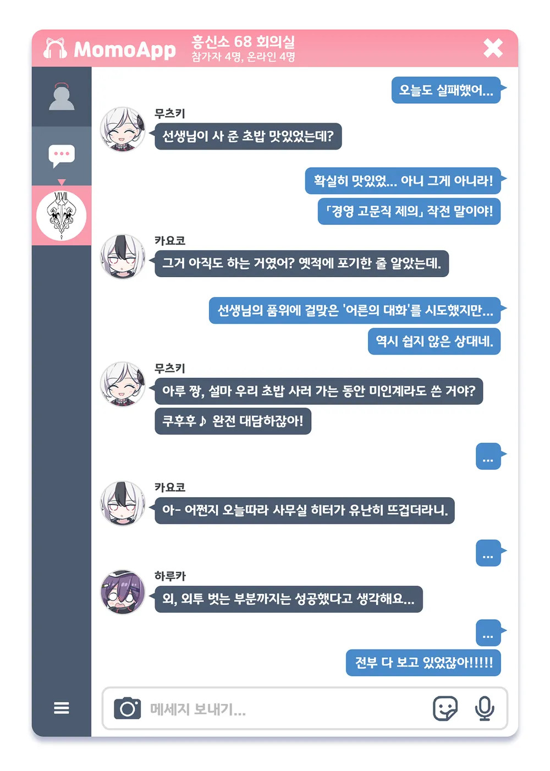
Task: Select the 오늘도 실패했어... message bubble
Action: point(446,90)
